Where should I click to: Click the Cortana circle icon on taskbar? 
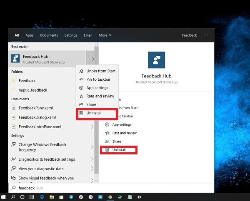[x=22, y=197]
